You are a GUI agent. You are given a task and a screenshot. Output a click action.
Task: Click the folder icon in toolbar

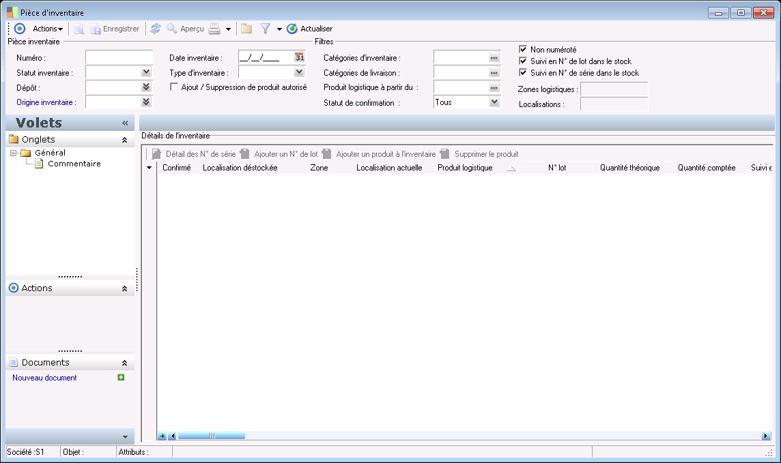[246, 29]
